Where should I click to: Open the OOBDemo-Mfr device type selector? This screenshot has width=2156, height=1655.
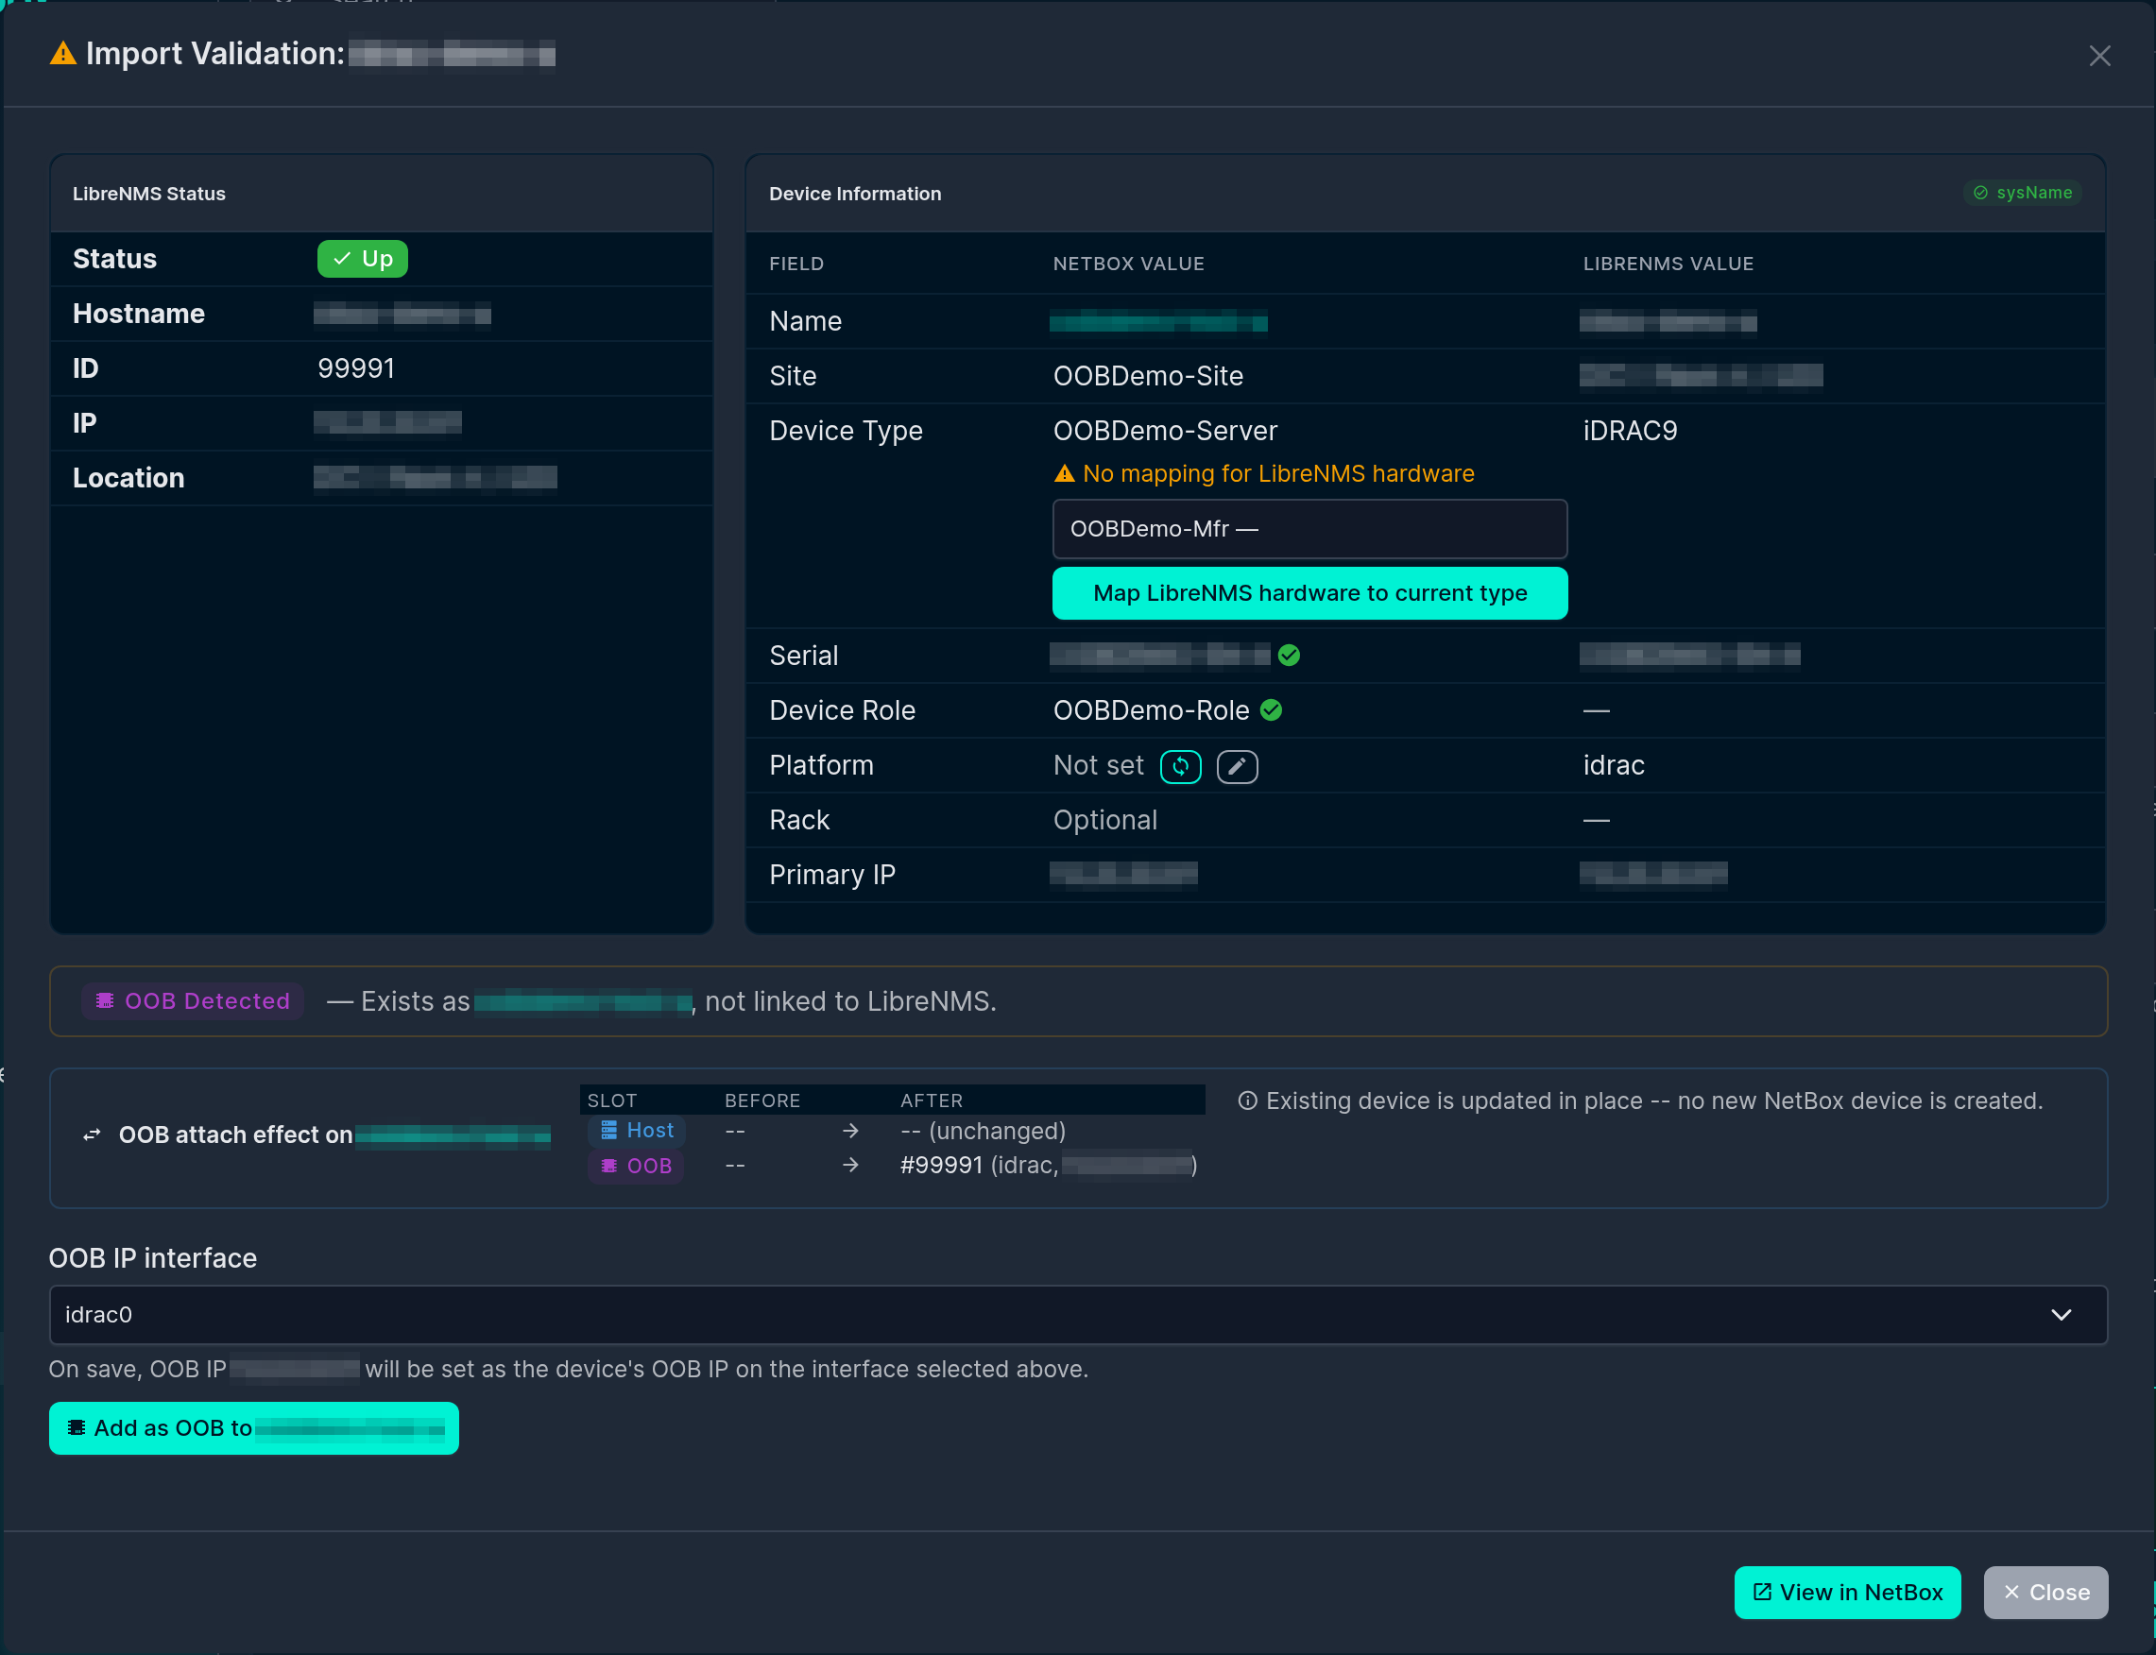1309,529
